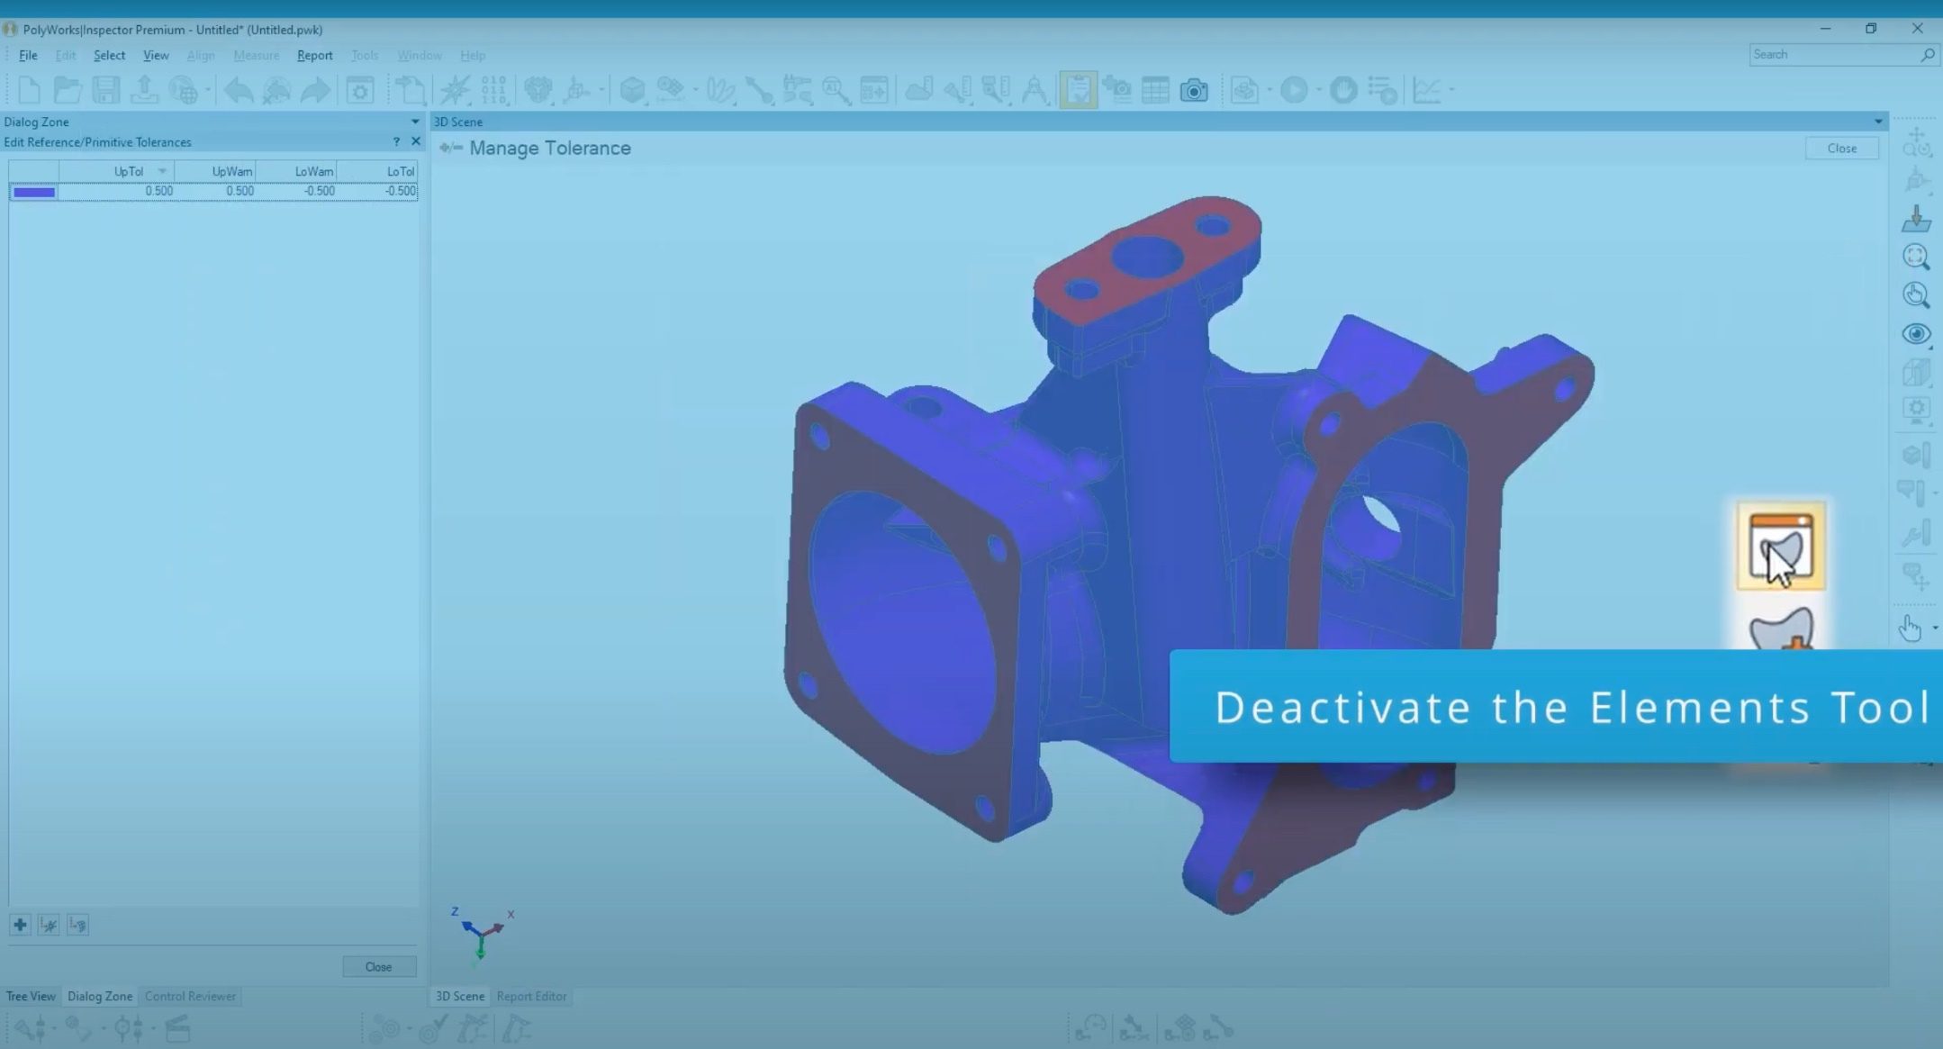This screenshot has height=1049, width=1943.
Task: Click the Elements tool icon under cursor
Action: tap(1780, 547)
